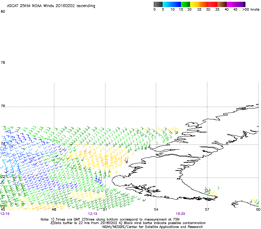Viewport: 261px width, 229px height.
Task: Click the 13:19 time label between 48 and 51
Action: click(x=92, y=214)
